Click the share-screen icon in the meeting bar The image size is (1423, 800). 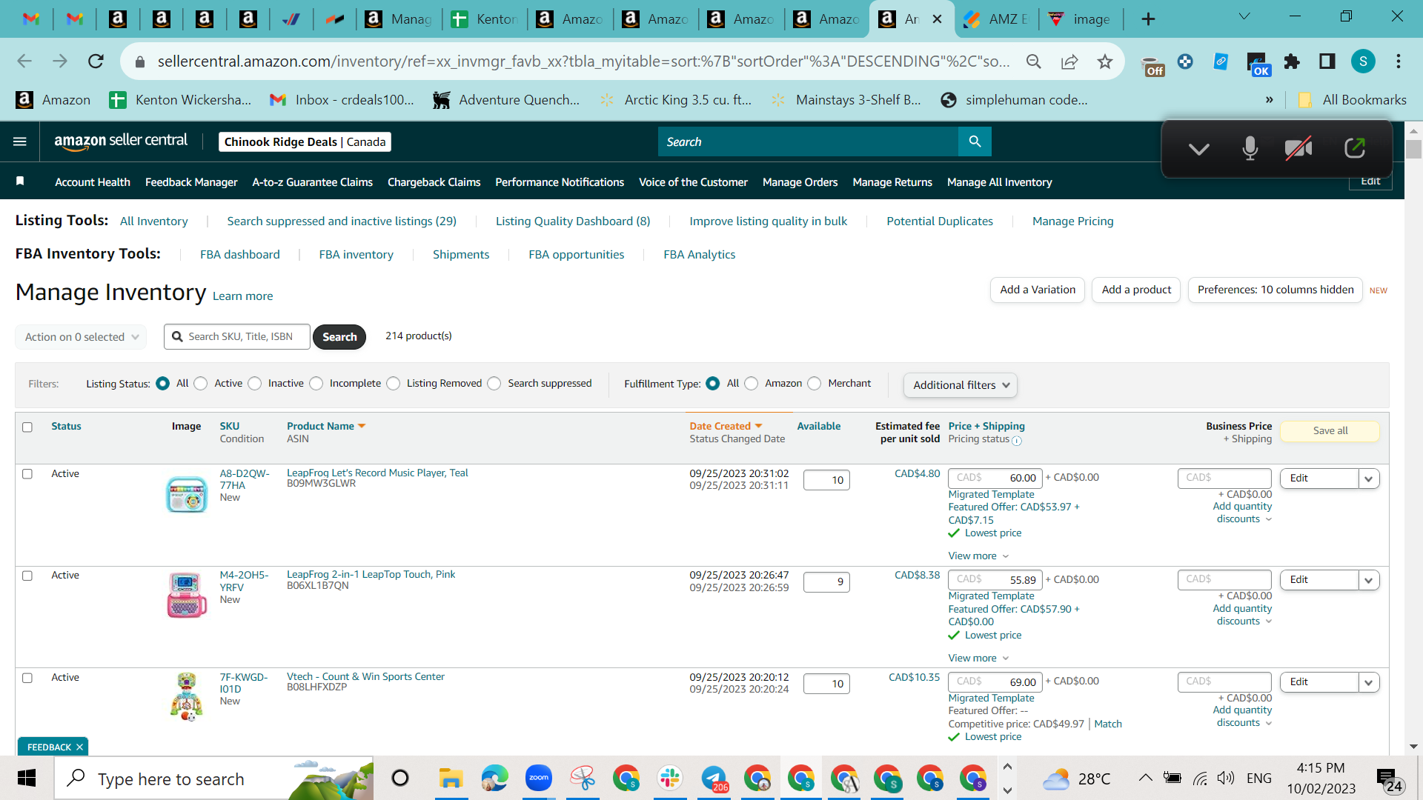pyautogui.click(x=1354, y=148)
